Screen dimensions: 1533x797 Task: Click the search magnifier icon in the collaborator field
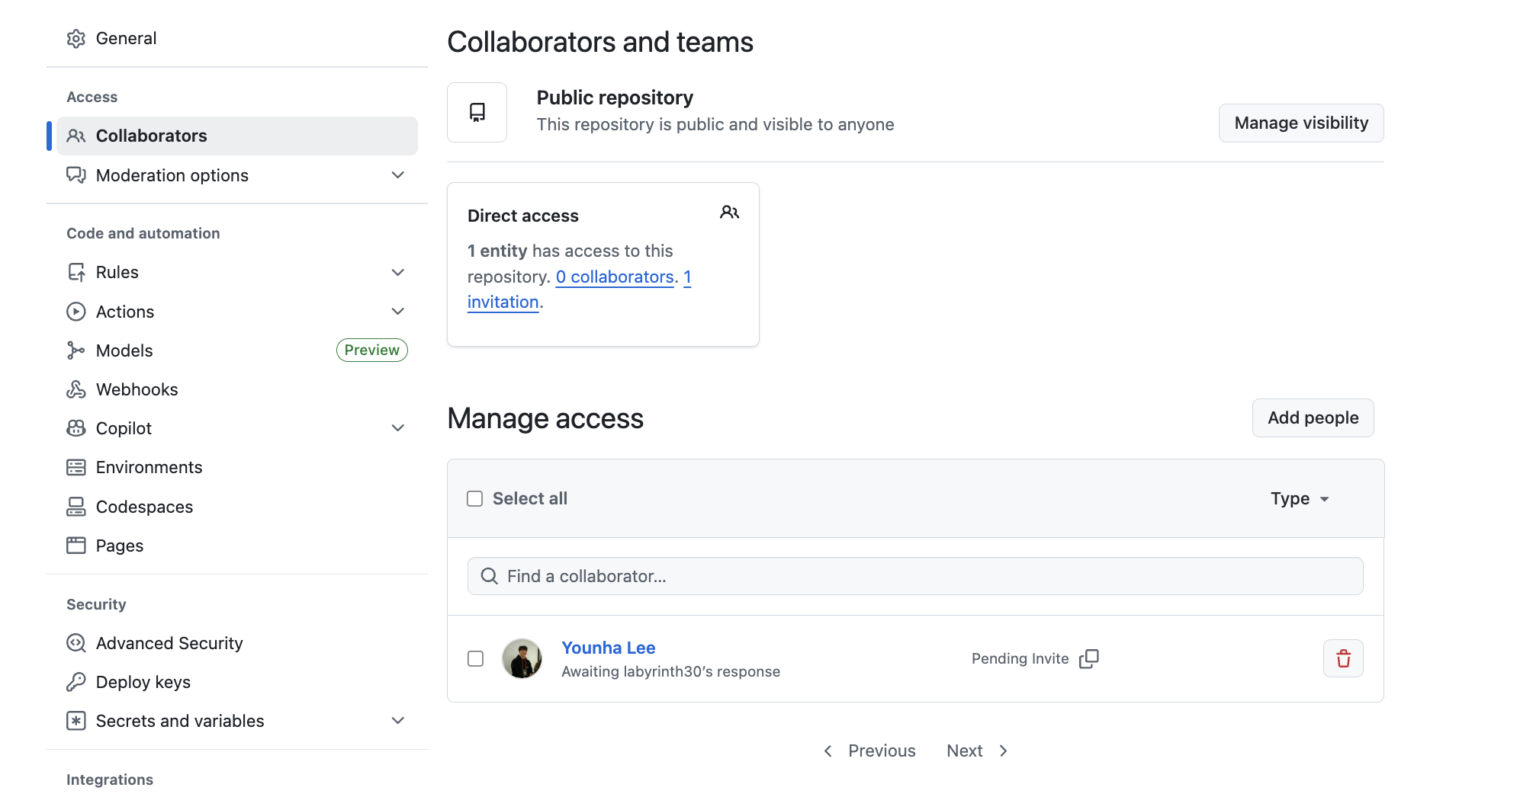coord(489,576)
